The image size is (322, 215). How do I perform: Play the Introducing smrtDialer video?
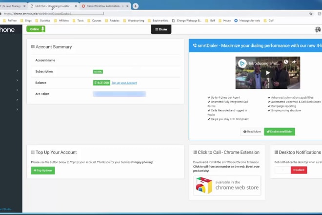[268, 73]
